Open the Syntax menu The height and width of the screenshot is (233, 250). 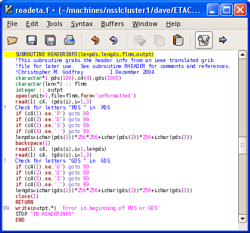click(82, 24)
